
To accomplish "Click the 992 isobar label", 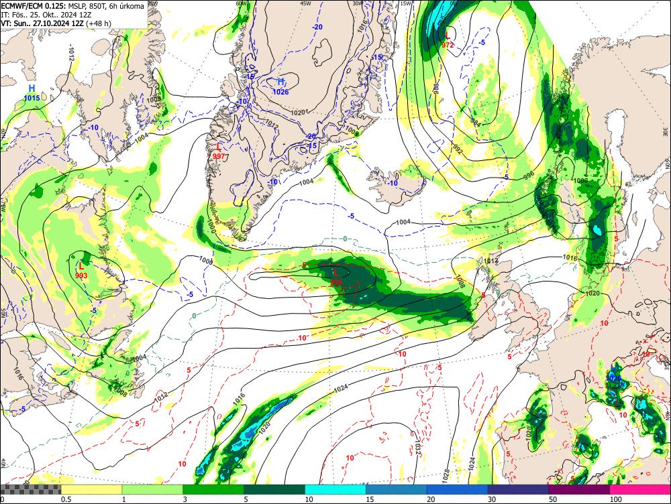I will coord(458,151).
